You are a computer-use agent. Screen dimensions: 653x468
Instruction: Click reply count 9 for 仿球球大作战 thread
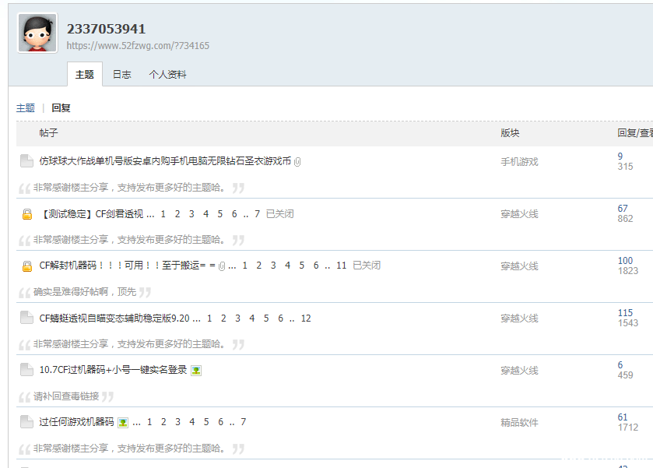point(620,157)
